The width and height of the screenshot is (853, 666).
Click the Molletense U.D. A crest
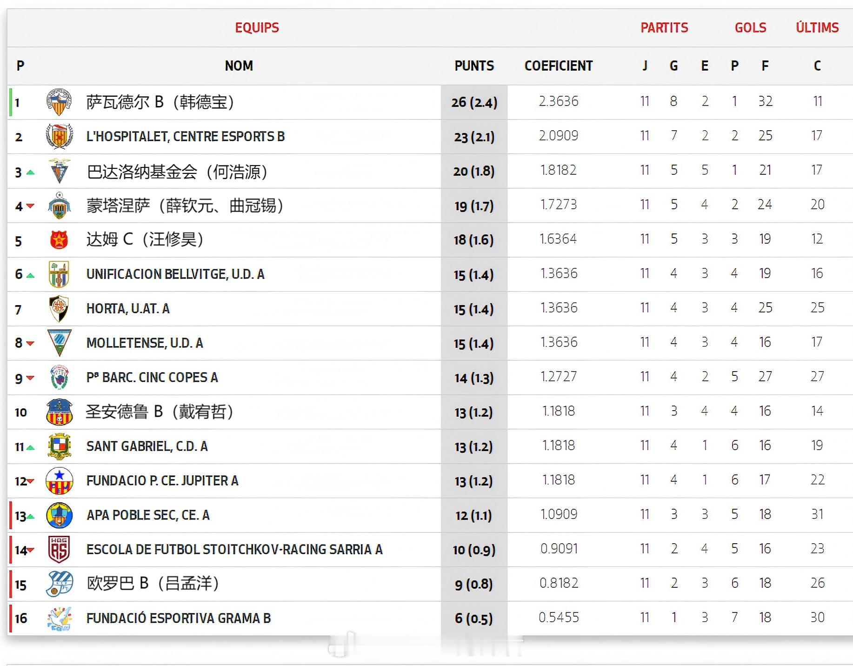[59, 343]
